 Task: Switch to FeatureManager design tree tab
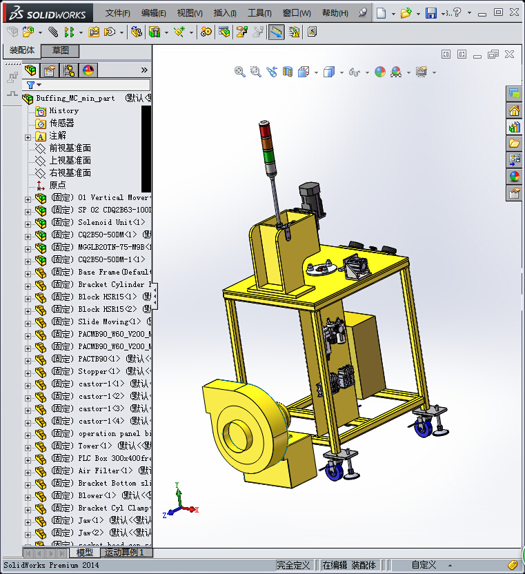coord(31,70)
